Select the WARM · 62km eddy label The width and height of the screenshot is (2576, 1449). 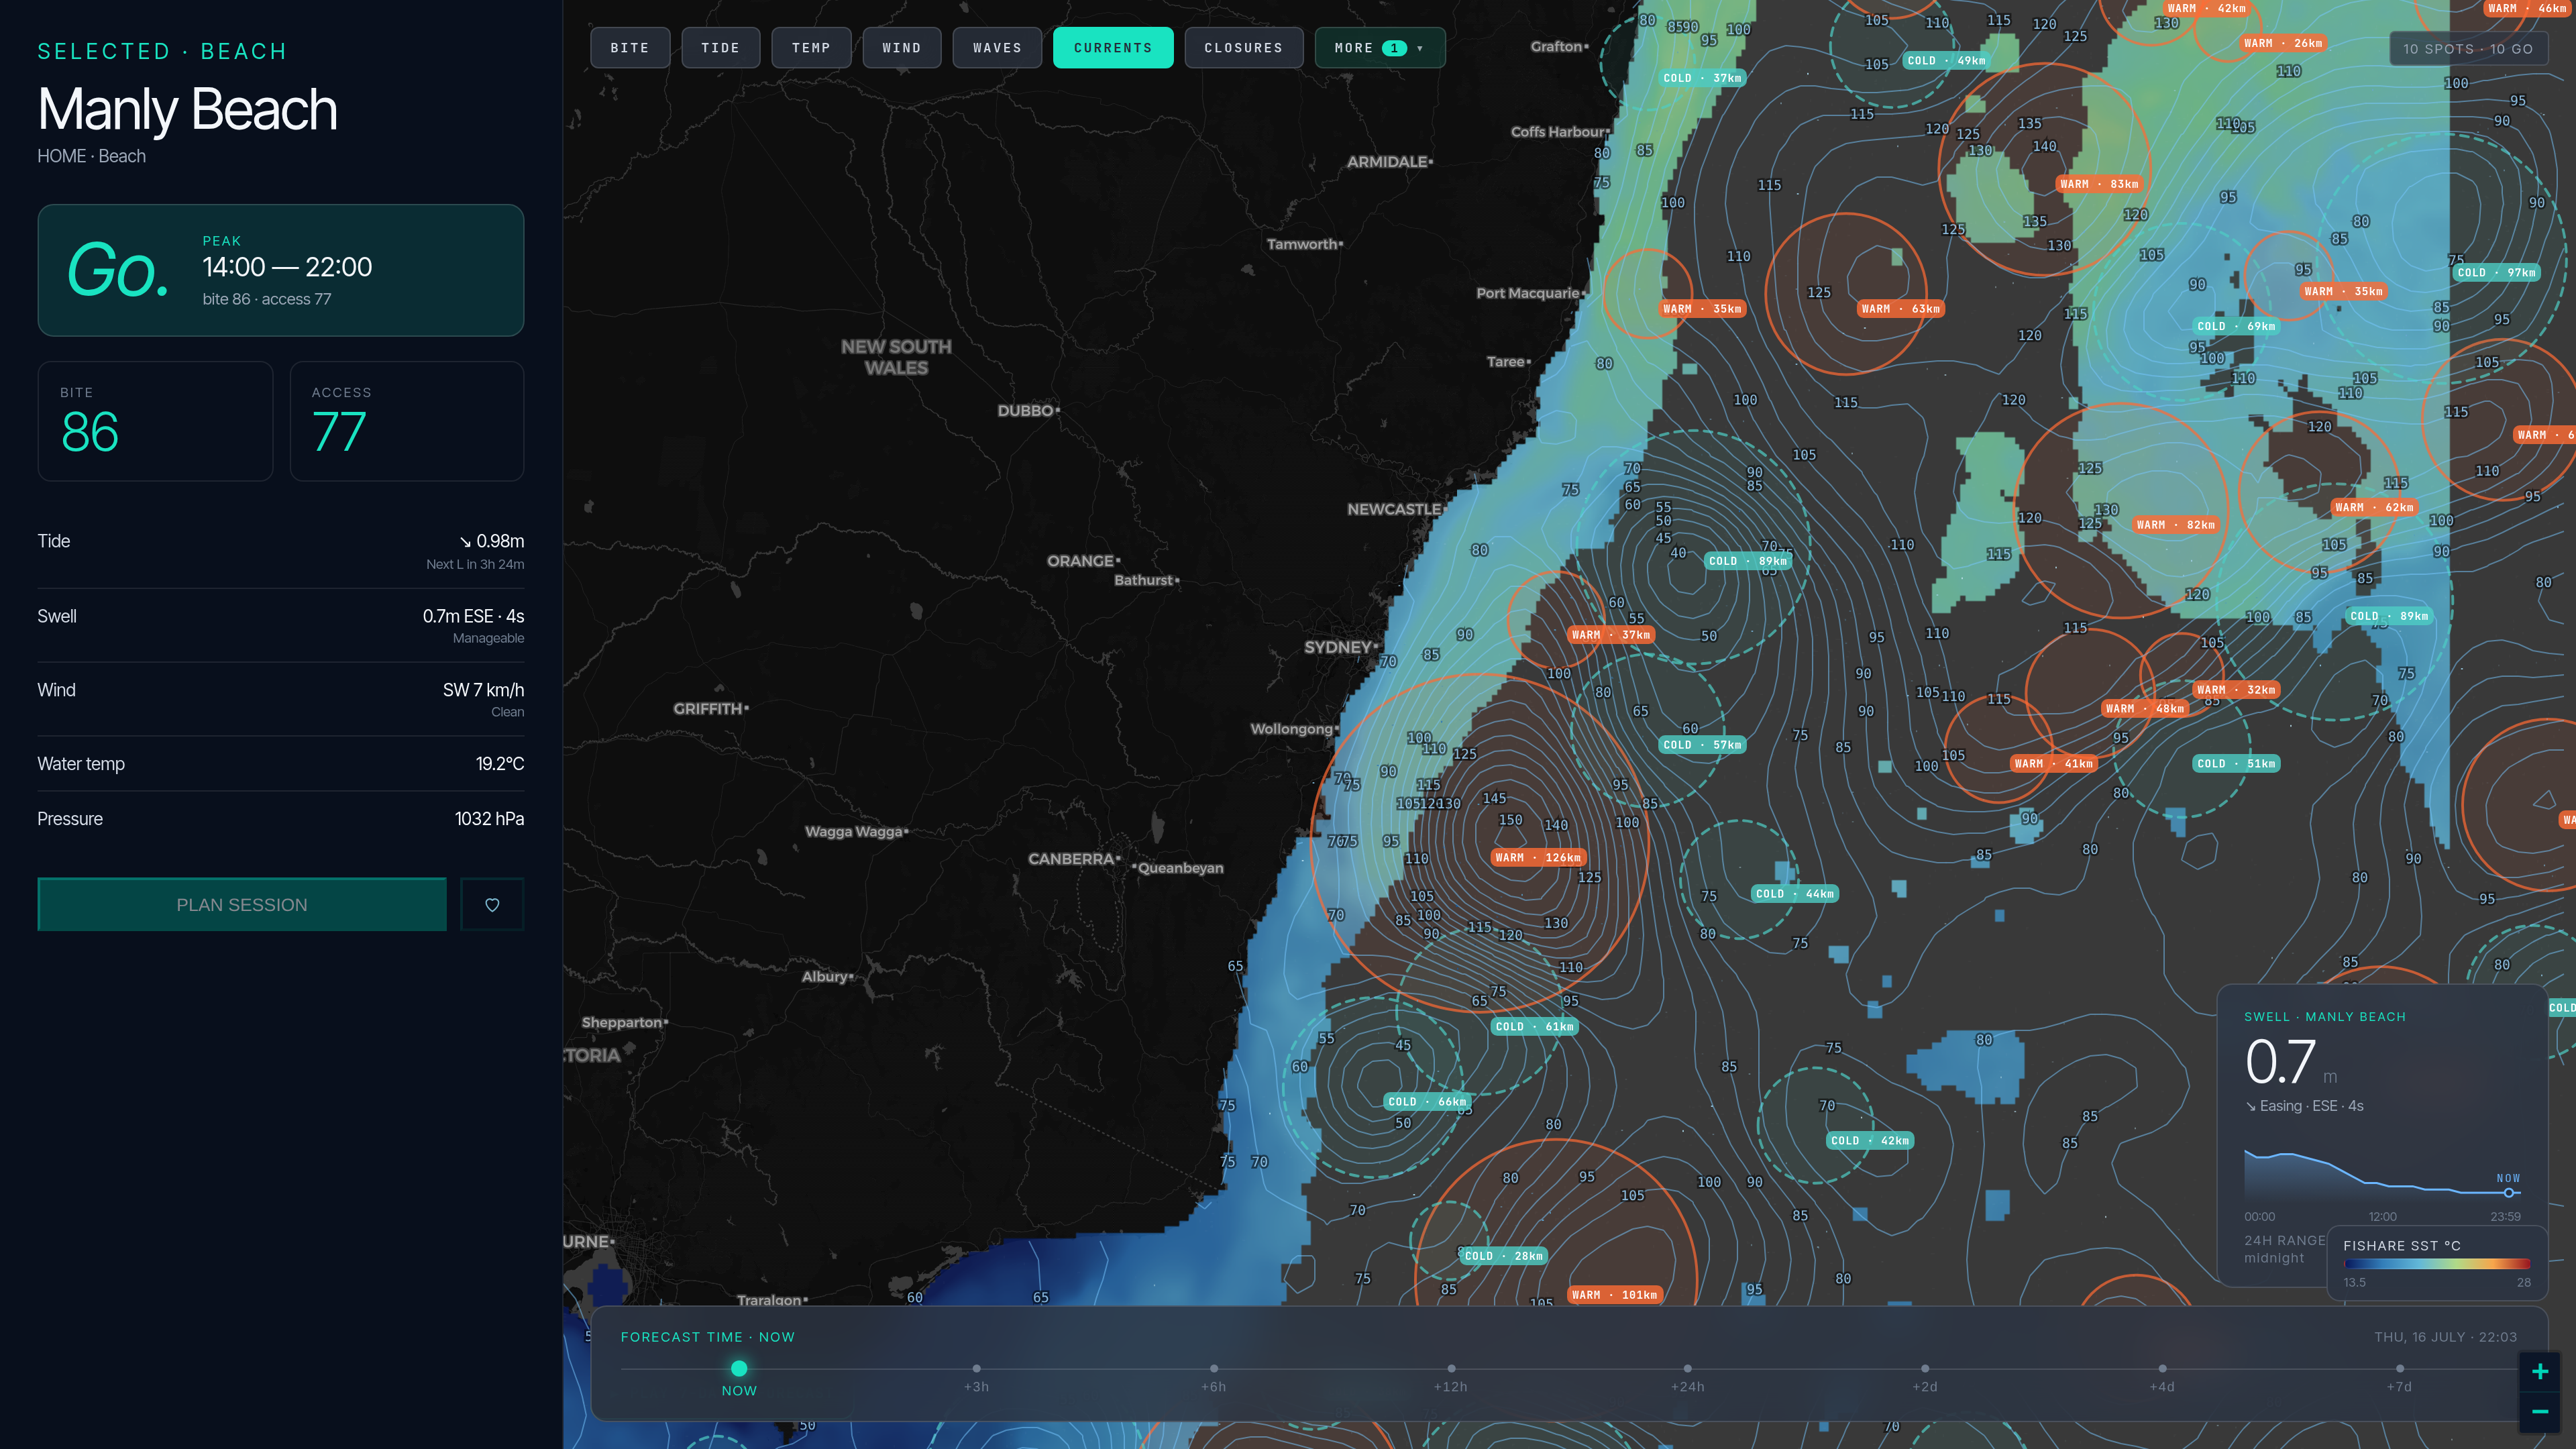2375,508
